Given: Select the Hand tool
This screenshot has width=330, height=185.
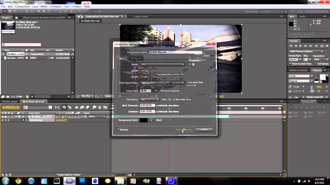Looking at the screenshot, I should coord(10,11).
